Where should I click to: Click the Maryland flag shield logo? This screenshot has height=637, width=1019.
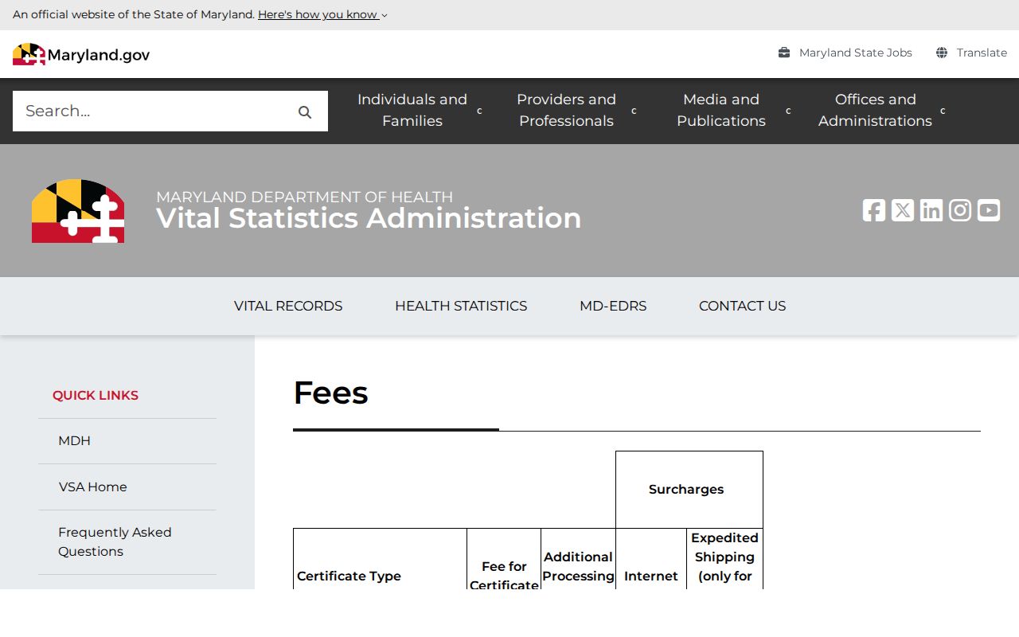[x=78, y=211]
